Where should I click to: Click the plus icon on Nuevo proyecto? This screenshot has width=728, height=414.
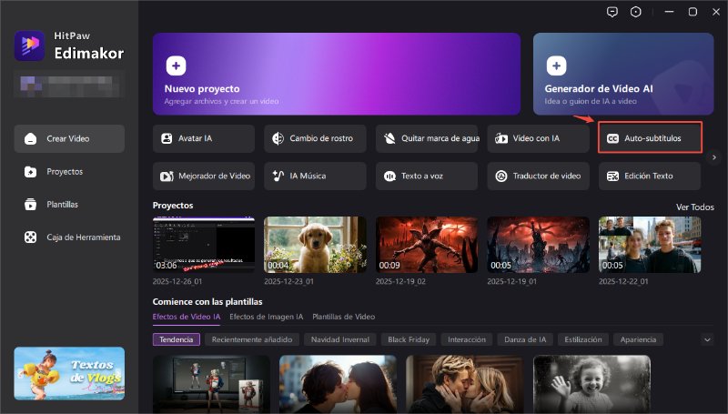[x=176, y=66]
